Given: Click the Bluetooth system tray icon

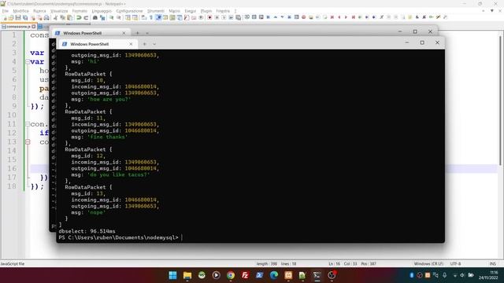Looking at the screenshot, I should 411,275.
